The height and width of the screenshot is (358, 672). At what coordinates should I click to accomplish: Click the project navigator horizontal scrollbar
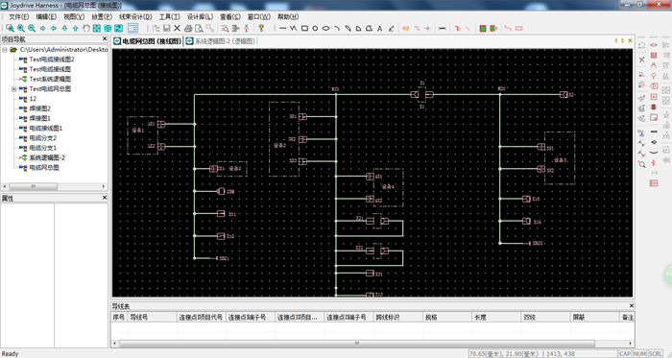(x=54, y=187)
